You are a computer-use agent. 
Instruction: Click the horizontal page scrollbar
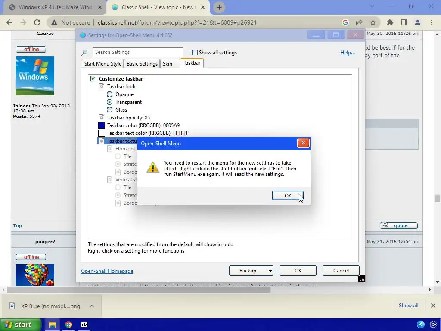tap(139, 290)
